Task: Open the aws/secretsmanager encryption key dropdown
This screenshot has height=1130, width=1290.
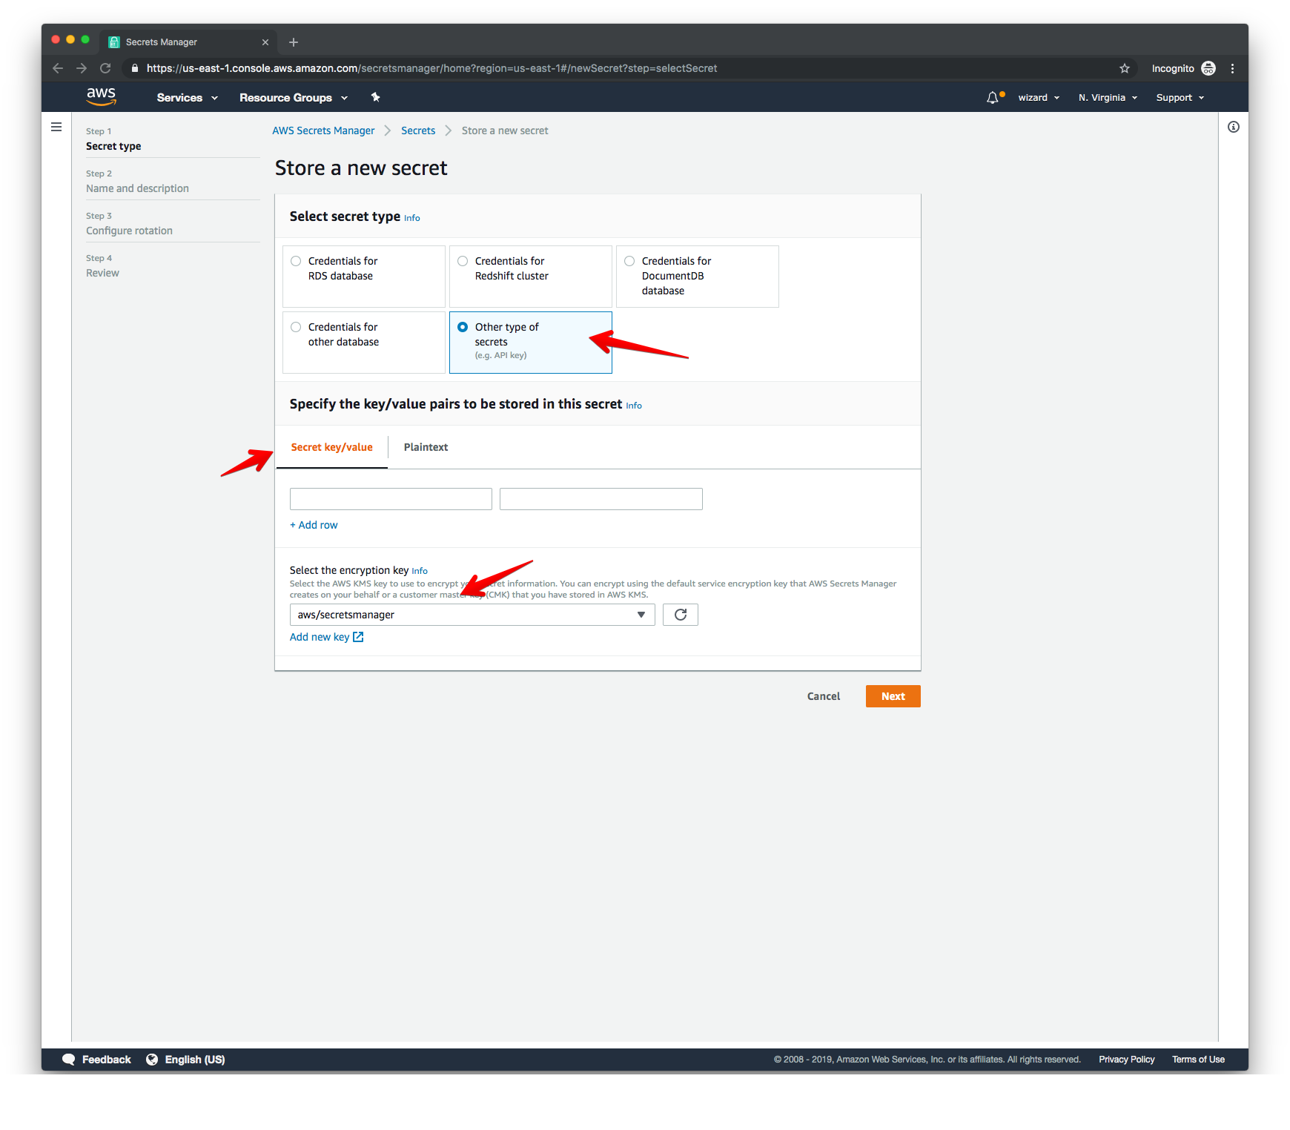Action: [x=472, y=615]
